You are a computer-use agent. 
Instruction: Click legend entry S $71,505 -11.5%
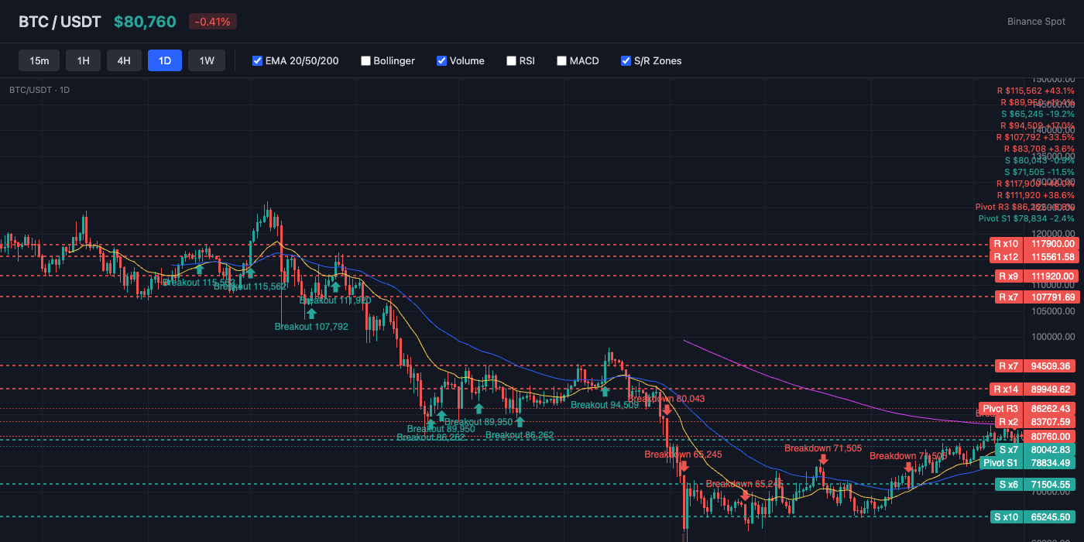(x=1039, y=172)
